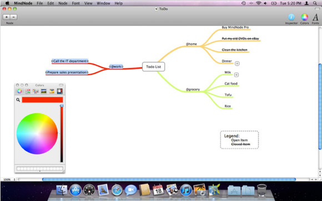Screen dimensions: 322x201
Task: Add a child node to Dinner
Action: pyautogui.click(x=237, y=64)
